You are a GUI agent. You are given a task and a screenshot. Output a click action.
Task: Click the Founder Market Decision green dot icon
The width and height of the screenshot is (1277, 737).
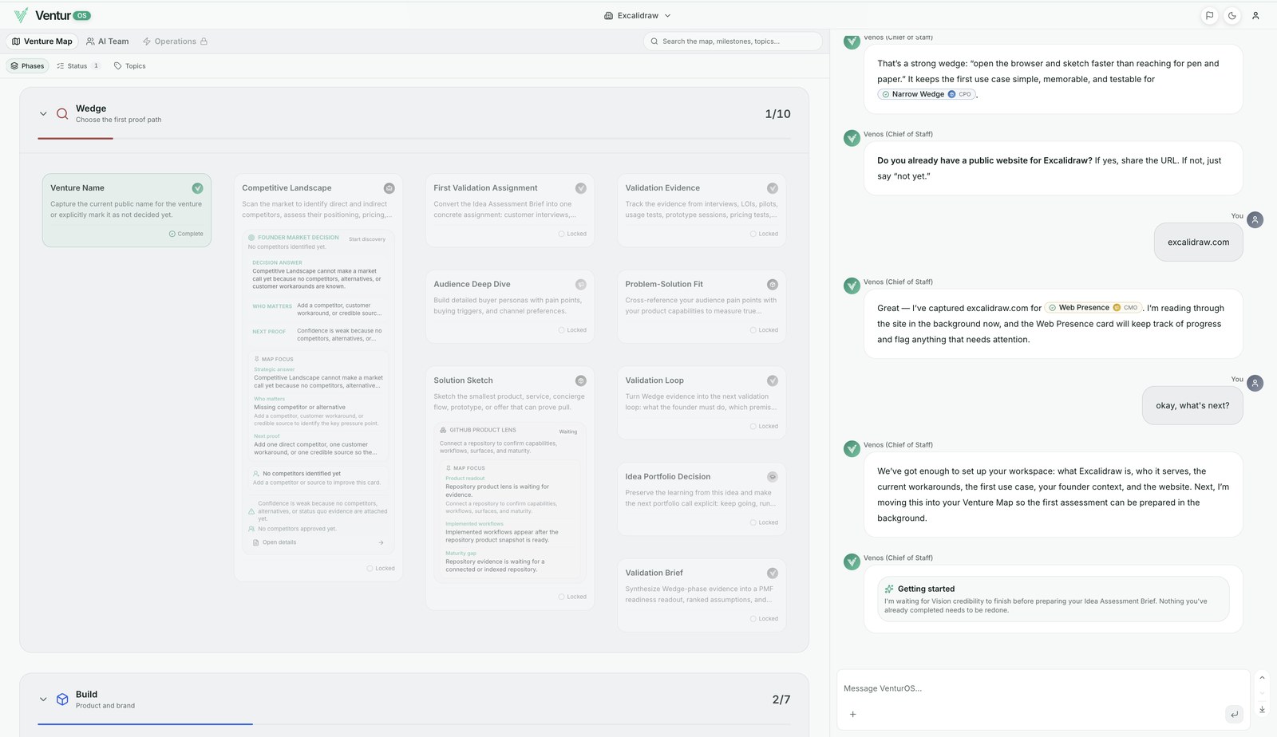tap(251, 238)
